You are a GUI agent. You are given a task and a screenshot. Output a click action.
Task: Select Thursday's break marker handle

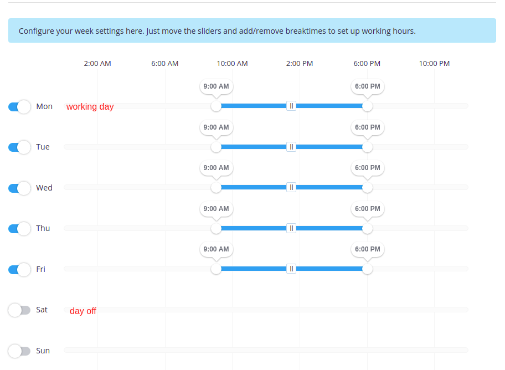(x=291, y=228)
